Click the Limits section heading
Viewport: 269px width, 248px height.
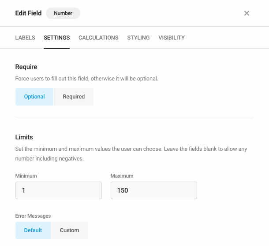coord(24,137)
